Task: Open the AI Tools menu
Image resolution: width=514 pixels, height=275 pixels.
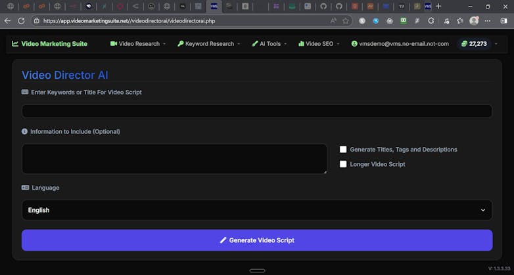Action: coord(268,44)
